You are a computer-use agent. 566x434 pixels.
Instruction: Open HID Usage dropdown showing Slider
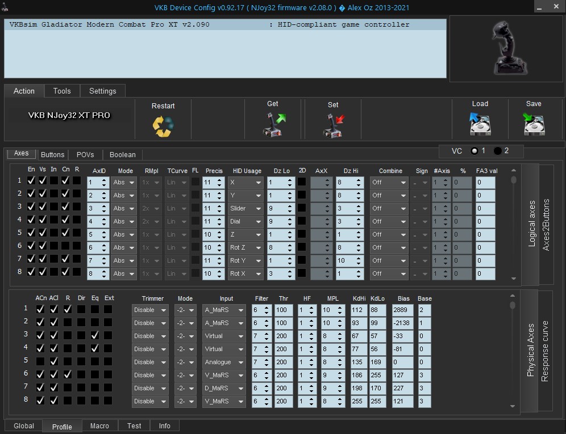click(245, 209)
